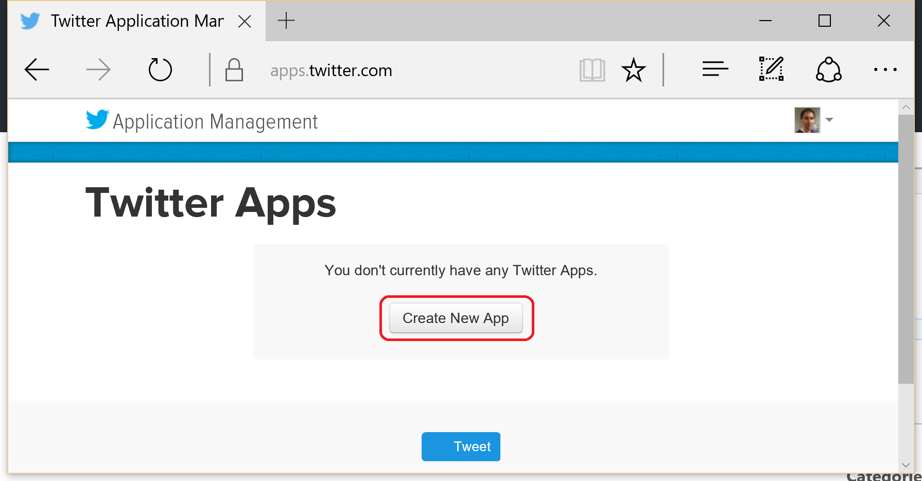Click "You don't currently have any Twitter Apps." text
This screenshot has width=922, height=481.
click(x=461, y=271)
